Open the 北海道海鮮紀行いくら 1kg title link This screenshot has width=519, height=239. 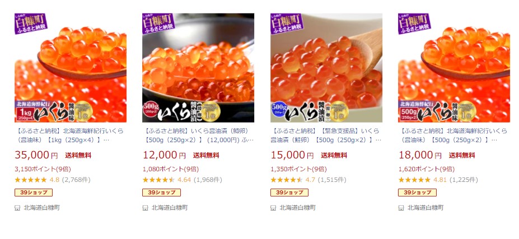coord(69,135)
